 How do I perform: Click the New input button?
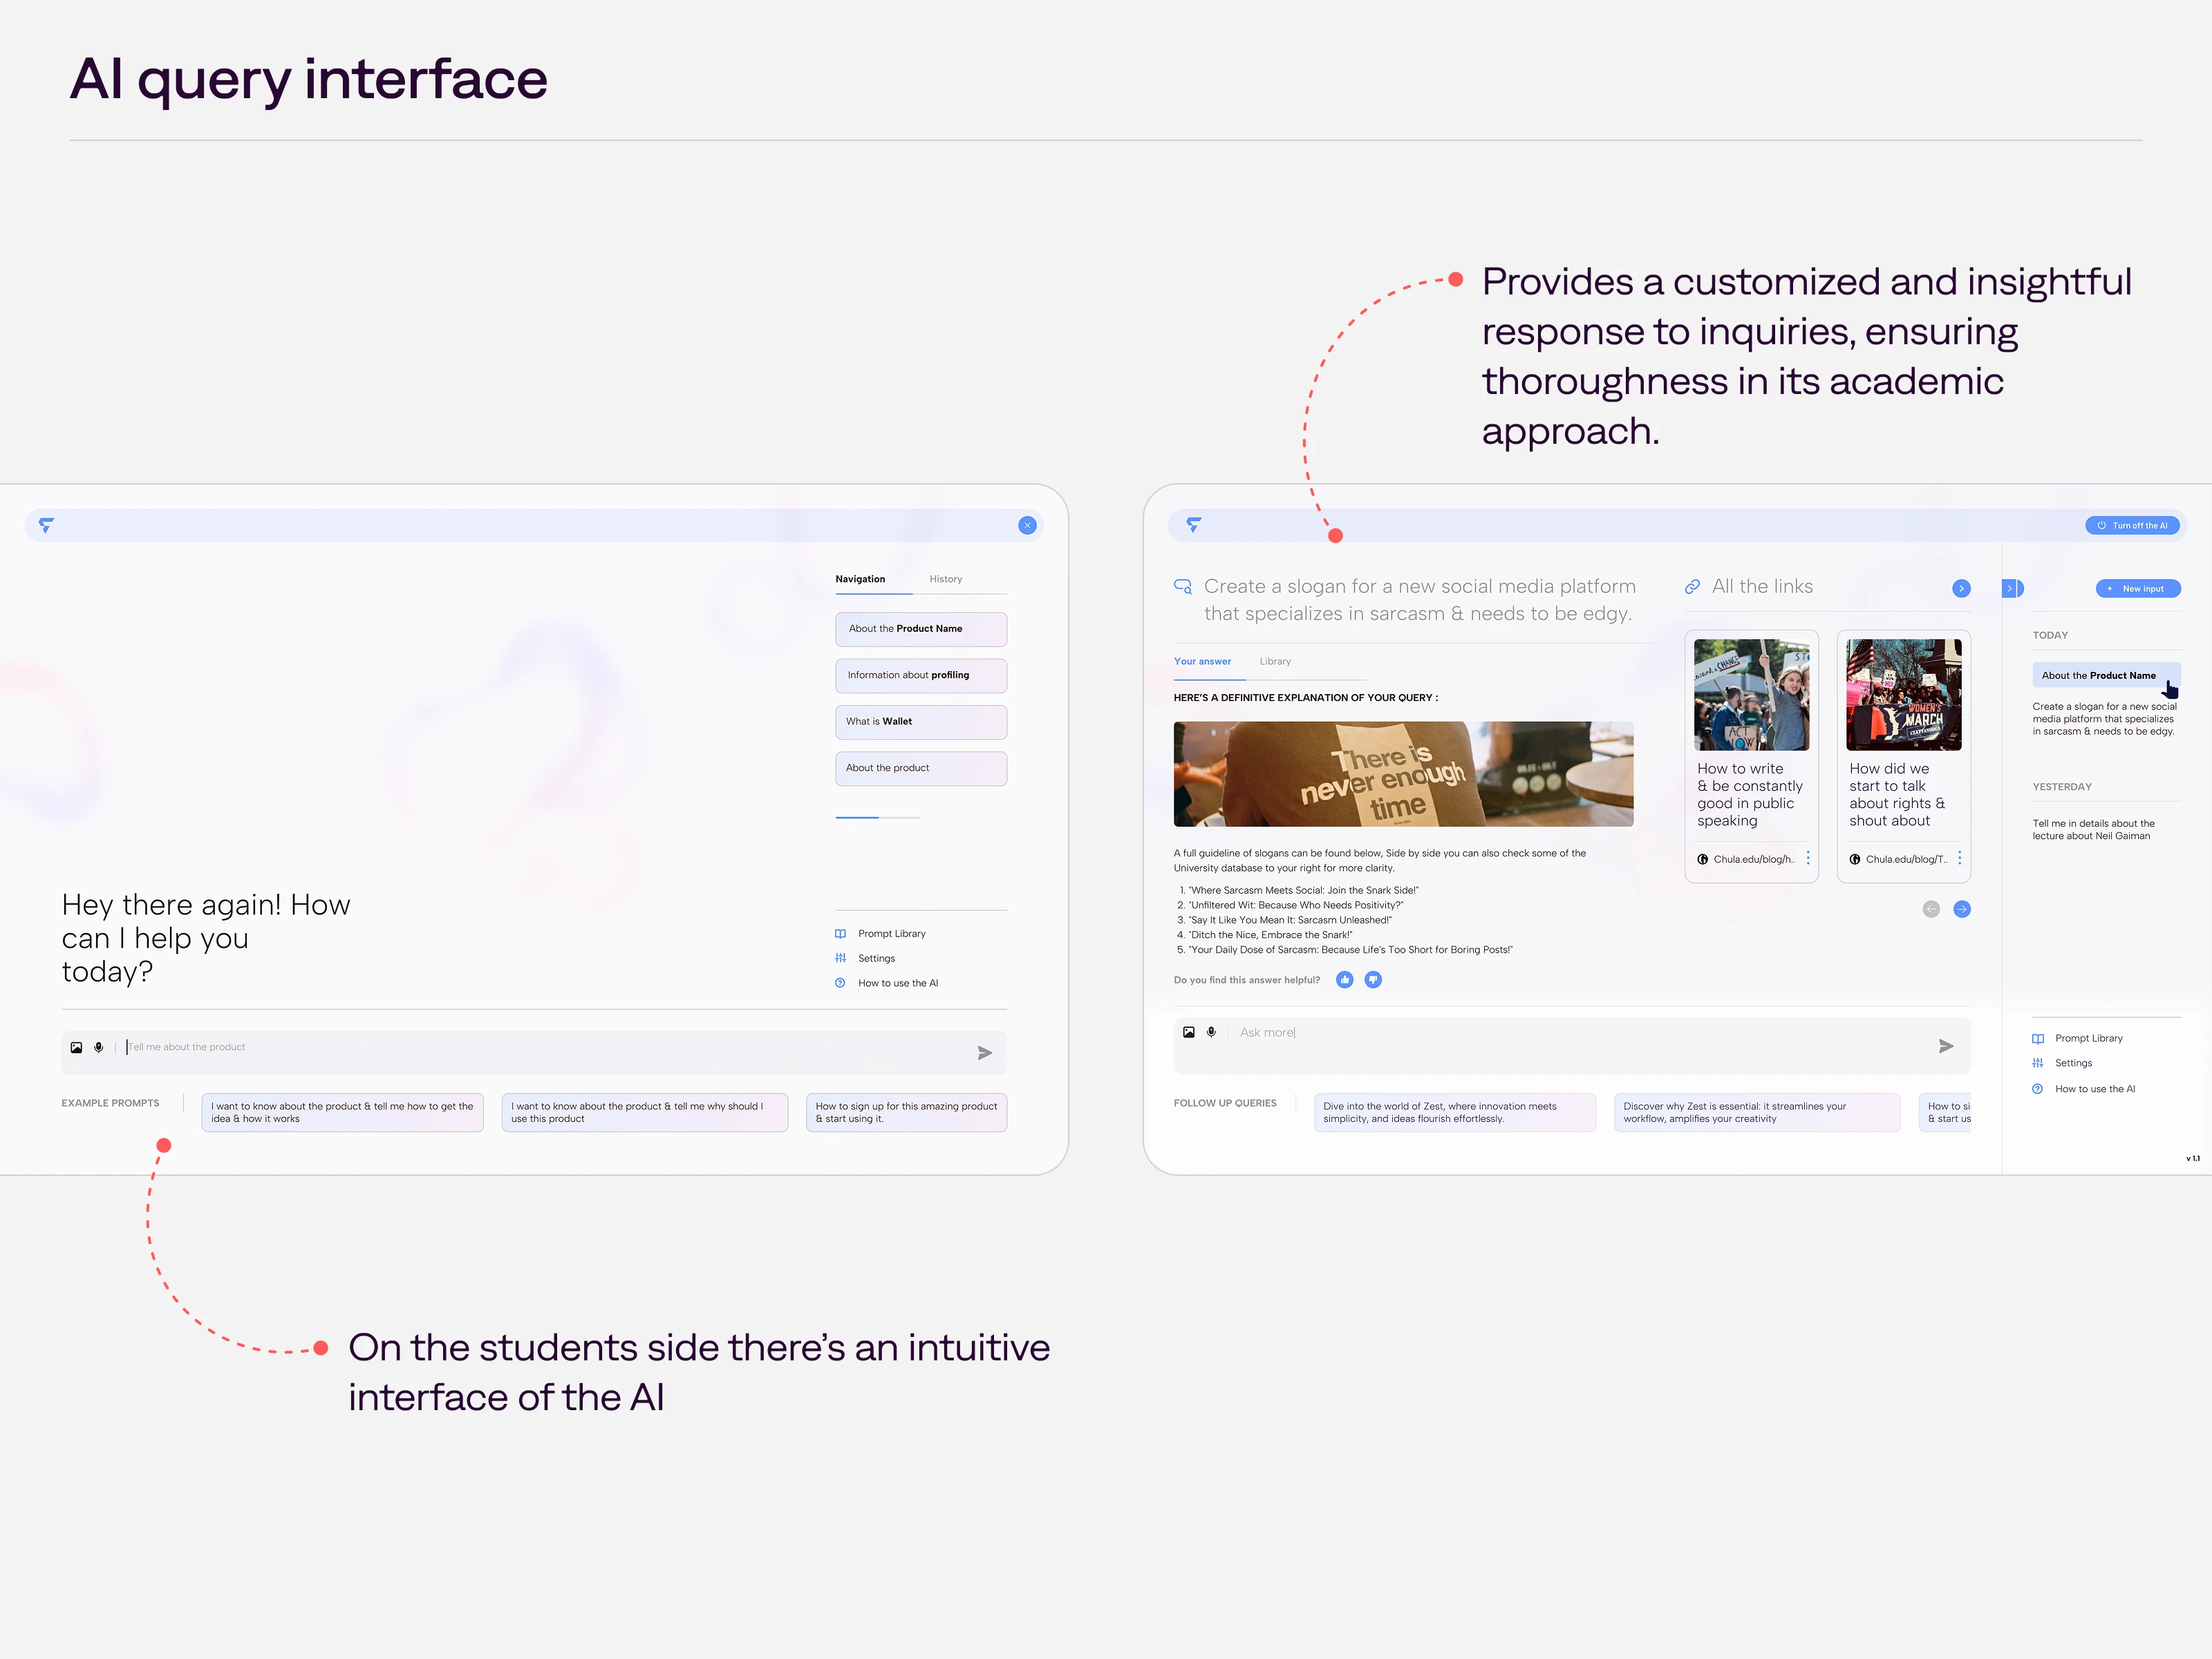tap(2137, 589)
